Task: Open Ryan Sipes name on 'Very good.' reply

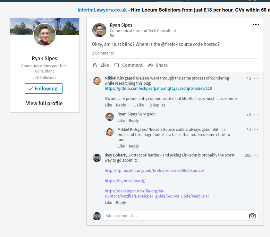Action: (127, 114)
